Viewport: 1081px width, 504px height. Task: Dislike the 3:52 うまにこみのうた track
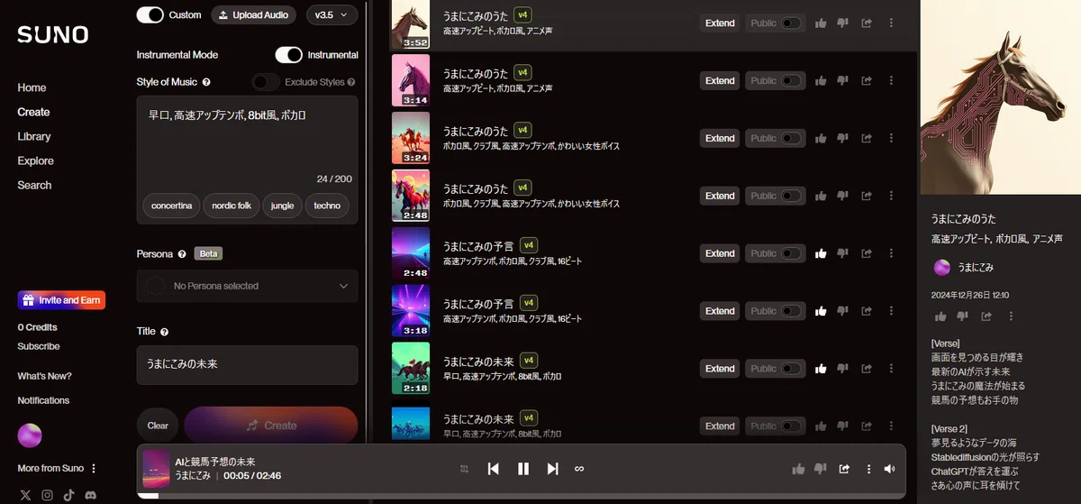pyautogui.click(x=843, y=23)
